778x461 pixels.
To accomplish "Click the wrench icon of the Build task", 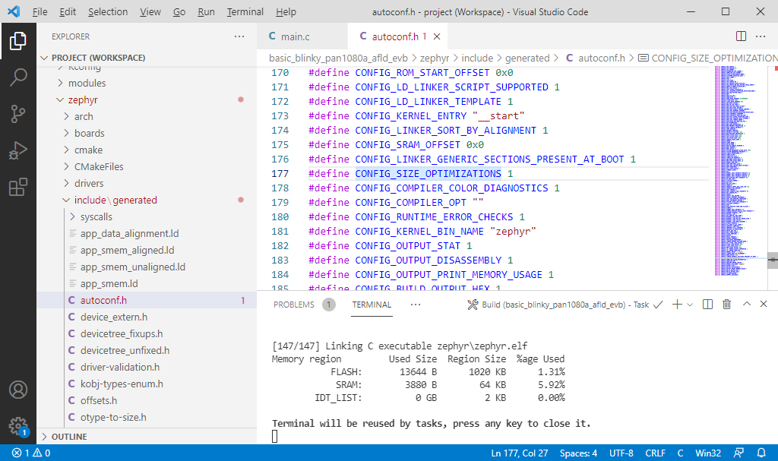I will click(473, 305).
